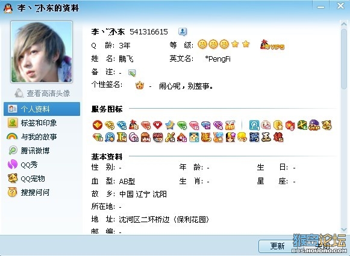This screenshot has width=350, height=256.
Task: Click the 年VIP5 membership badge
Action: coord(272,45)
